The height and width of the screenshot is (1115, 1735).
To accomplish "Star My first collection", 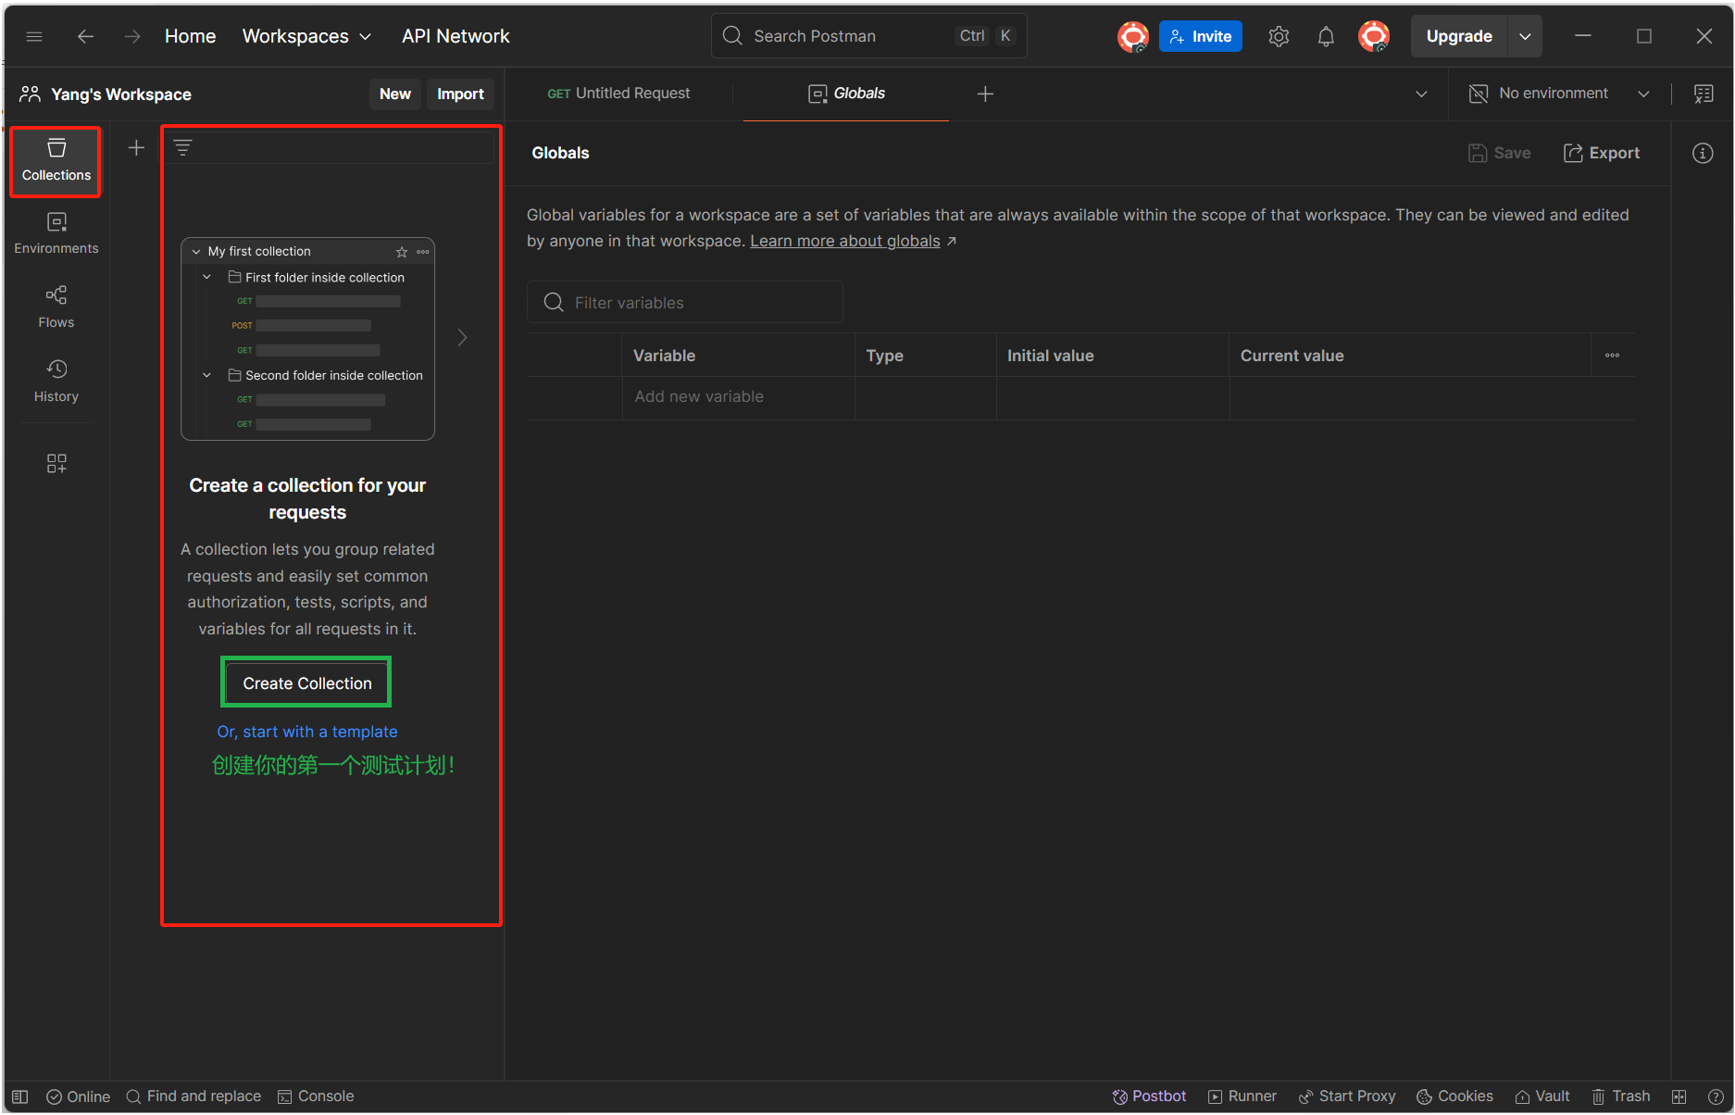I will [402, 252].
